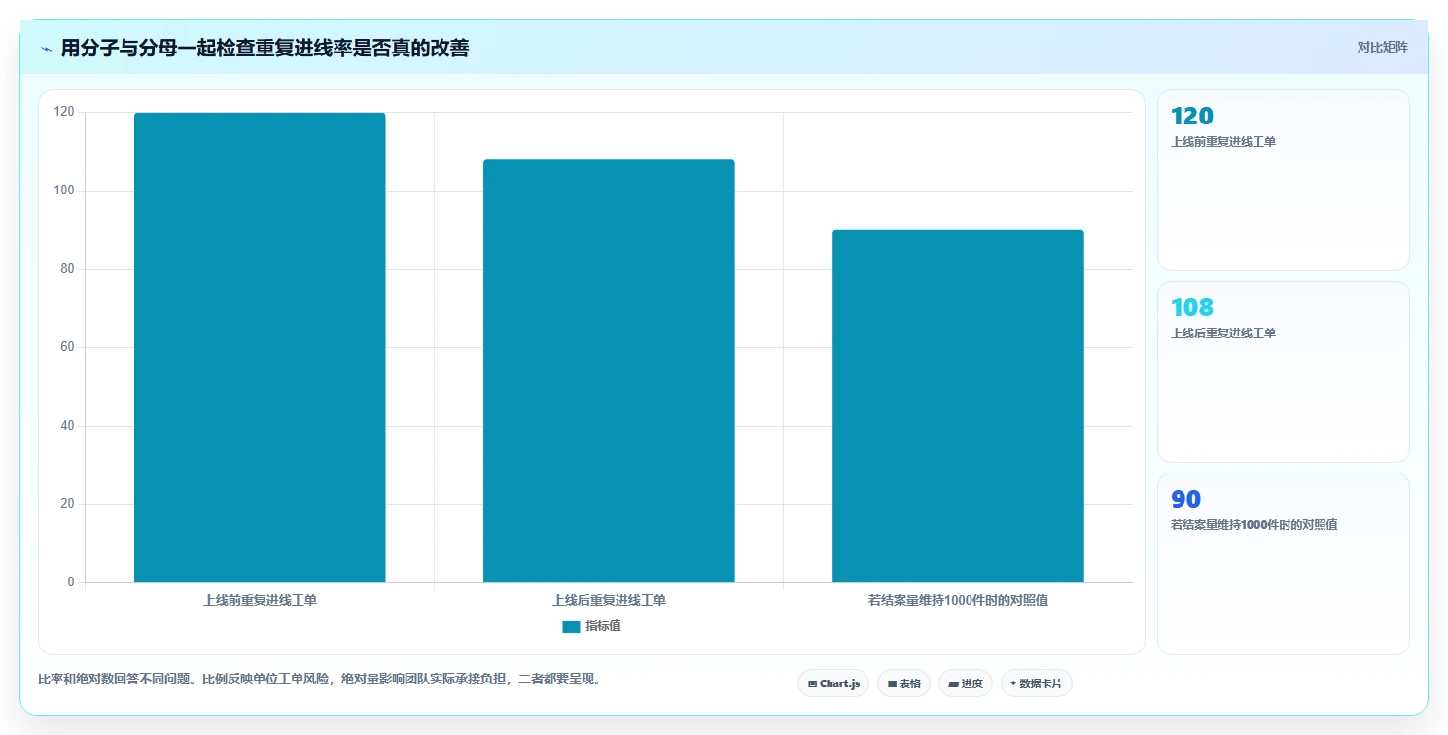
Task: Click the footnote text starting 比率和绝对数回答不同问题
Action: coord(321,680)
